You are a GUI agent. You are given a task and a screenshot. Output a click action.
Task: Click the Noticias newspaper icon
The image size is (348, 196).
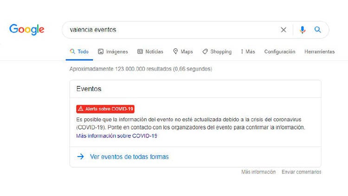coord(140,52)
